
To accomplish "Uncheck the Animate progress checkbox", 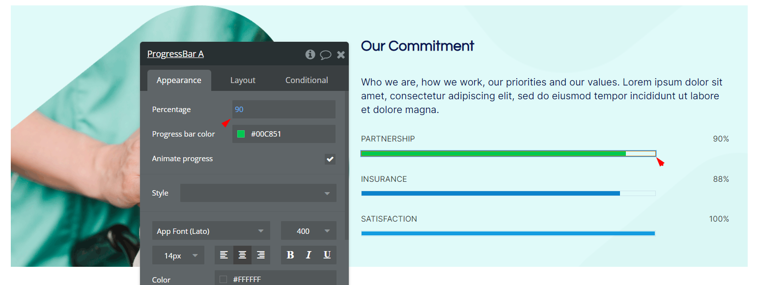I will pyautogui.click(x=330, y=159).
